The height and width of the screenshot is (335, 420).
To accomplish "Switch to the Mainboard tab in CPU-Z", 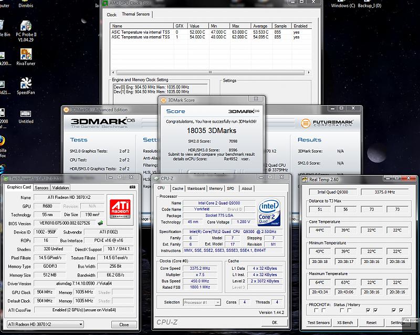I will [x=196, y=189].
